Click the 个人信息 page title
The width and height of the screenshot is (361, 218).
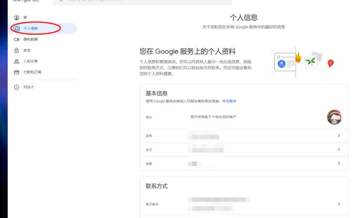tap(244, 17)
